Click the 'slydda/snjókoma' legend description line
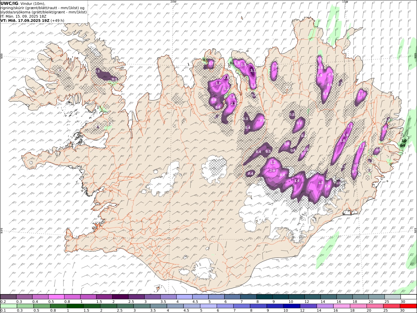Screen dimensions: 417x313 click(x=44, y=12)
